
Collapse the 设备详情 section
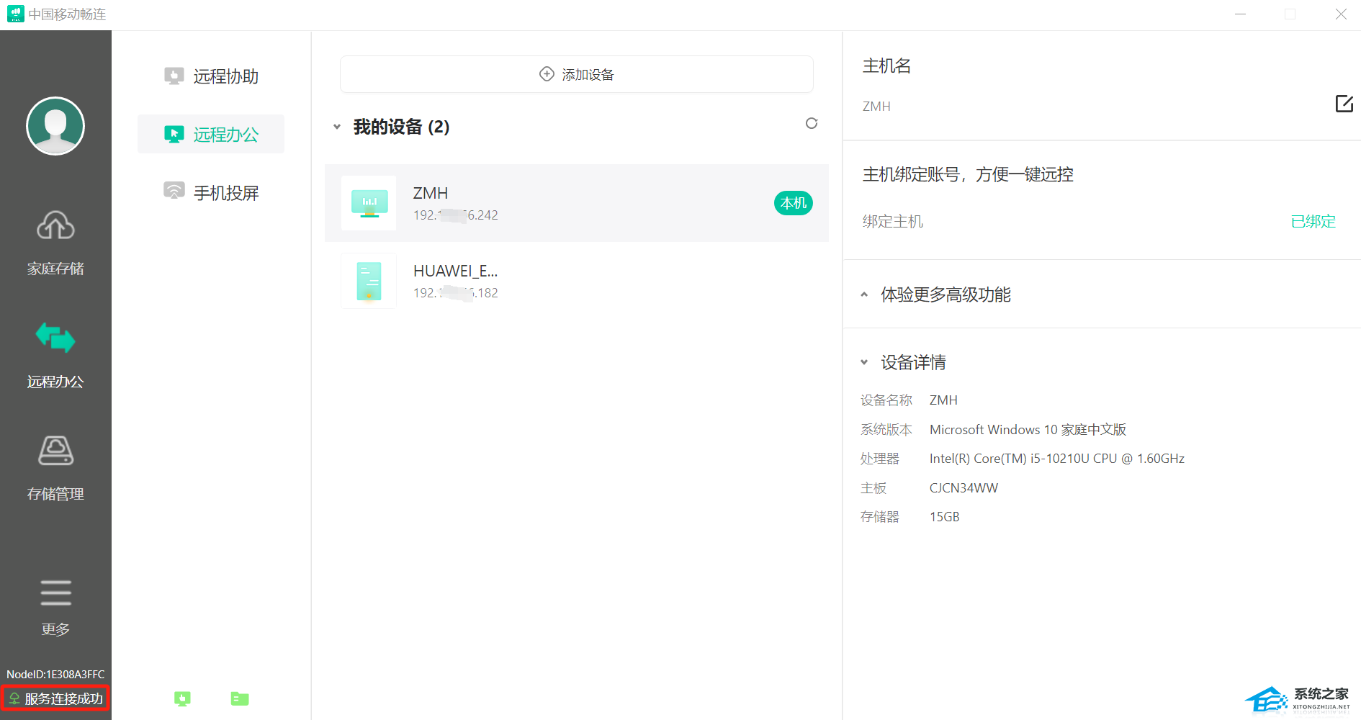click(x=864, y=362)
